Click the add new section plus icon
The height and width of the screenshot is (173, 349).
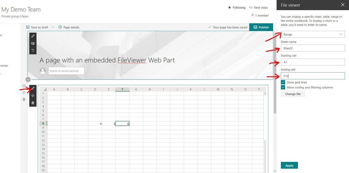click(x=28, y=79)
